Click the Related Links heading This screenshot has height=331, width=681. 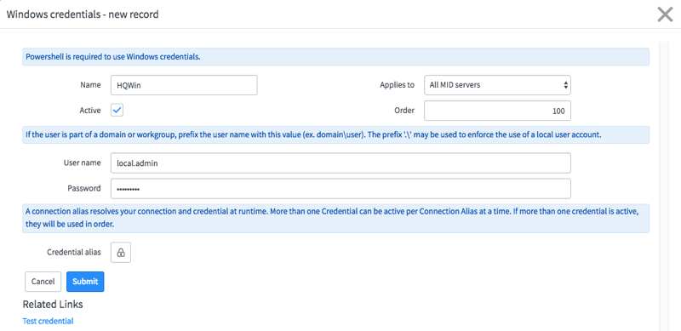pos(53,304)
